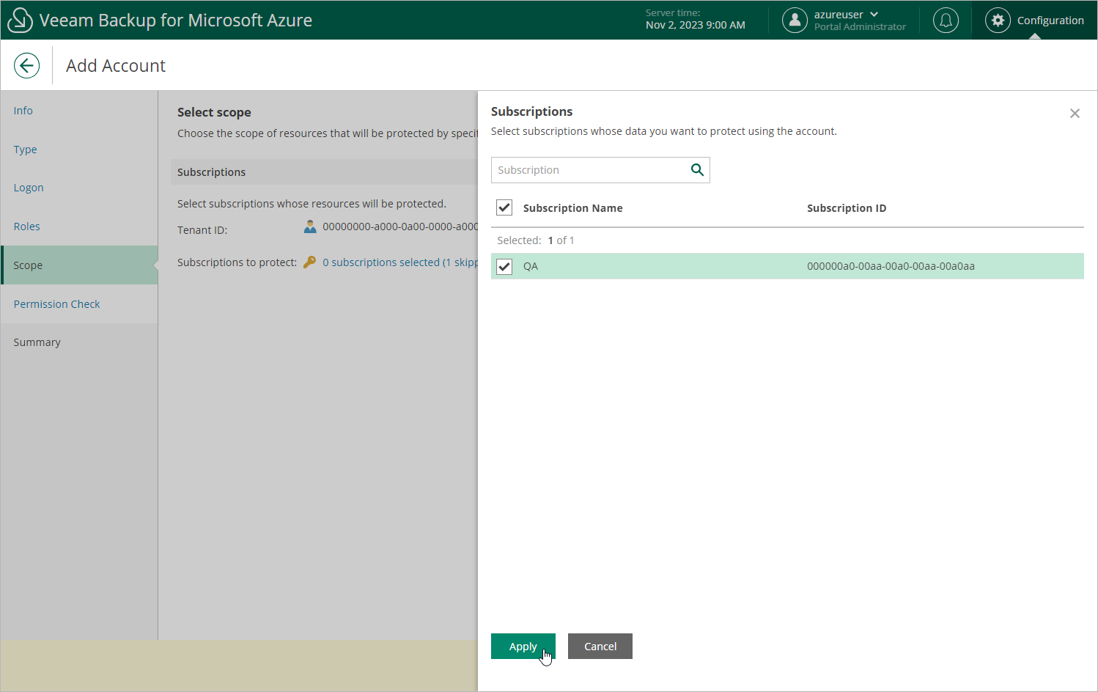Screen dimensions: 1098x692
Task: Select the QA subscription name
Action: click(x=531, y=266)
